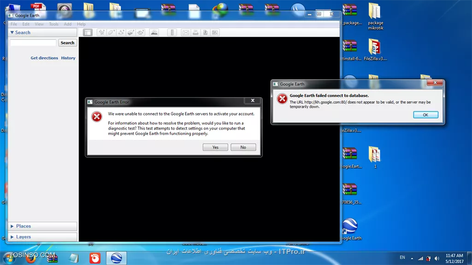The width and height of the screenshot is (472, 265).
Task: Collapse the Search panel triangle
Action: point(12,33)
